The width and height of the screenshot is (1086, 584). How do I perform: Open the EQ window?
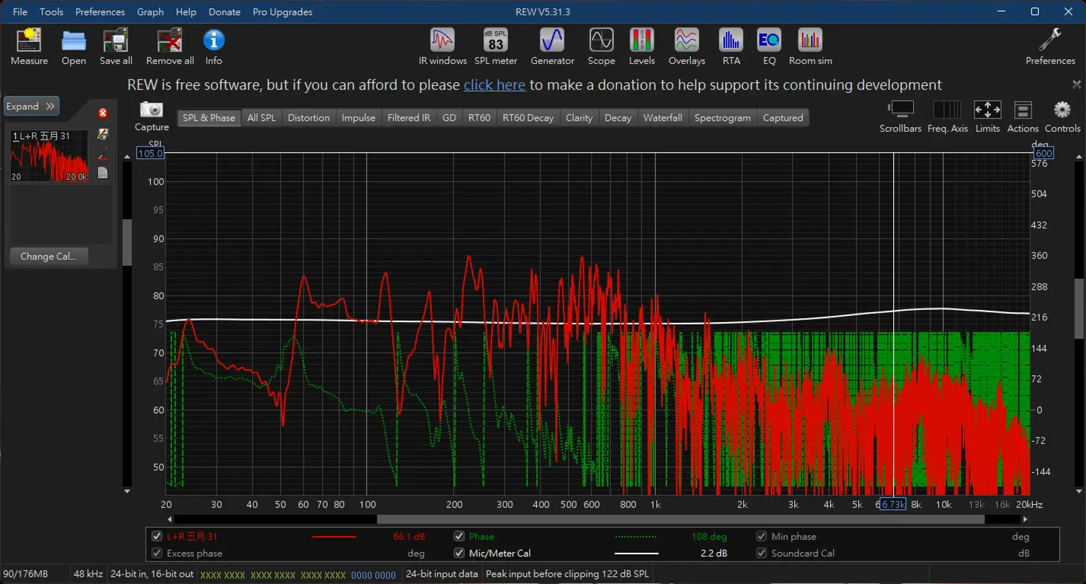pyautogui.click(x=769, y=40)
